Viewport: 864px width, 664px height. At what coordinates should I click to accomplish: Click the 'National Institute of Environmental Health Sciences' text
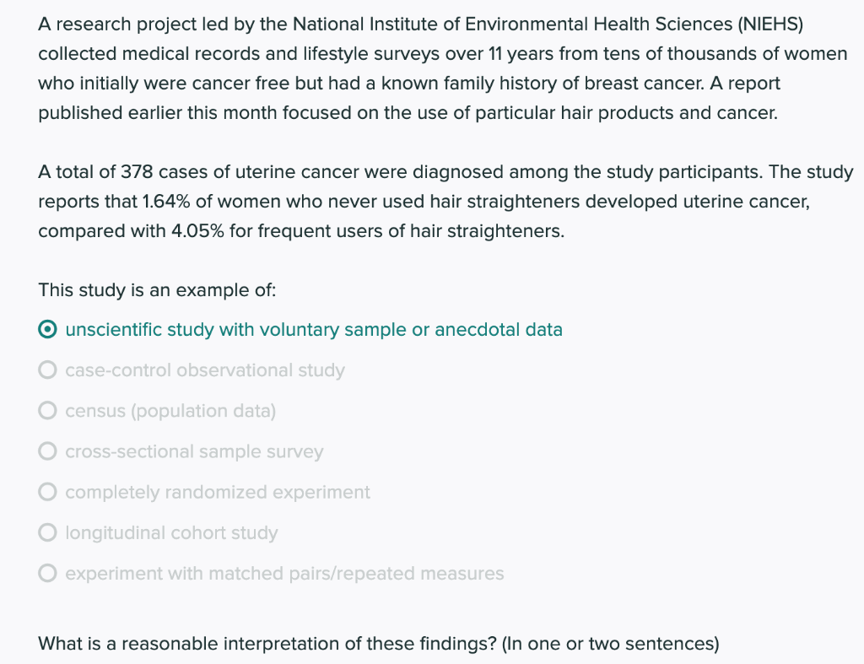(512, 24)
